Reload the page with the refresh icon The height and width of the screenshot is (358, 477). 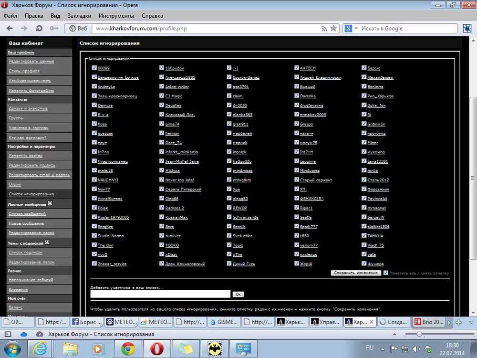(x=39, y=29)
